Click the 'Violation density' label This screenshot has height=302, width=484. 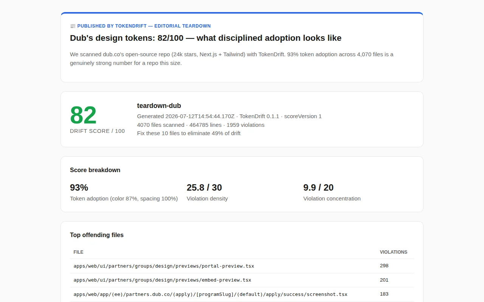point(207,199)
